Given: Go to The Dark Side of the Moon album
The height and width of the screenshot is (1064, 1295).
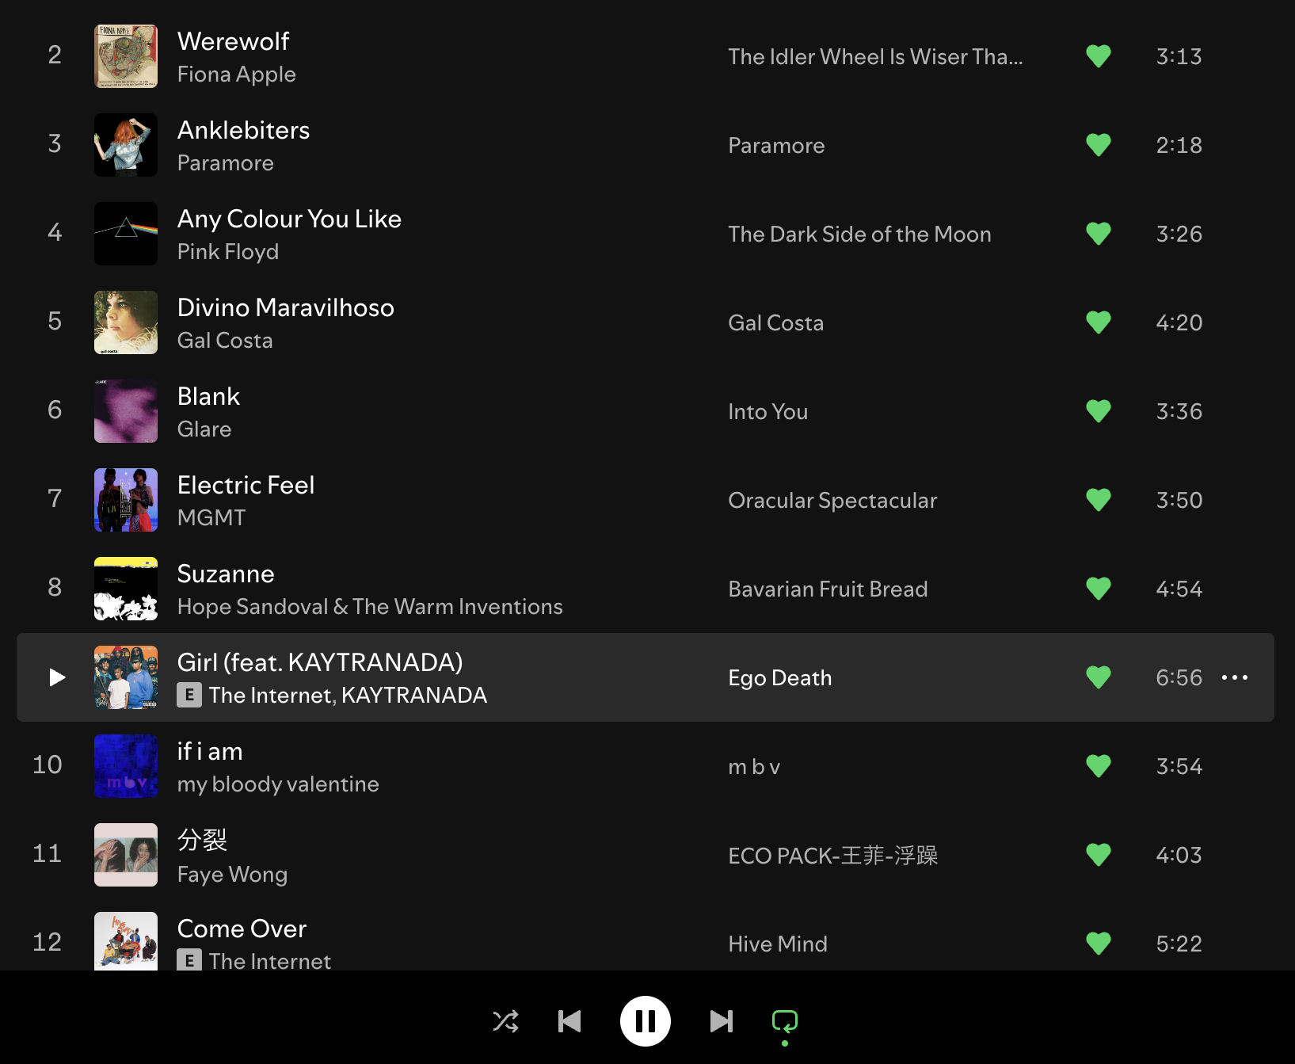Looking at the screenshot, I should tap(859, 235).
